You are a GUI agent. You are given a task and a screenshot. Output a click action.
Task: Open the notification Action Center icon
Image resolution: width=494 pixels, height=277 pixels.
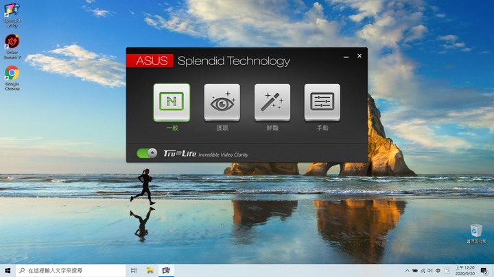point(484,271)
